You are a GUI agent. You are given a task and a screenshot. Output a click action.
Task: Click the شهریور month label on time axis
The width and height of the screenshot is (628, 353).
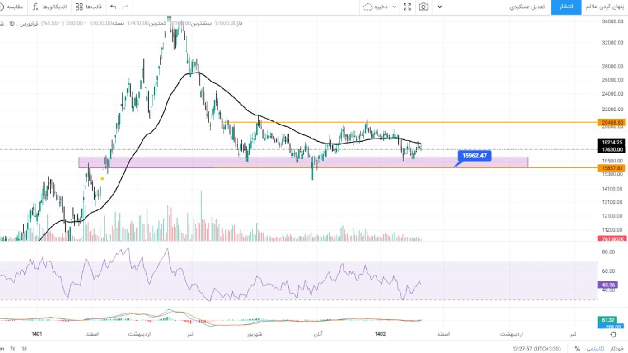pyautogui.click(x=254, y=334)
